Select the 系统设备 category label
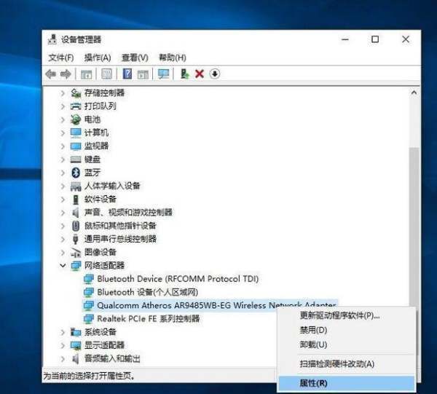Viewport: 437px width, 394px height. click(x=101, y=332)
